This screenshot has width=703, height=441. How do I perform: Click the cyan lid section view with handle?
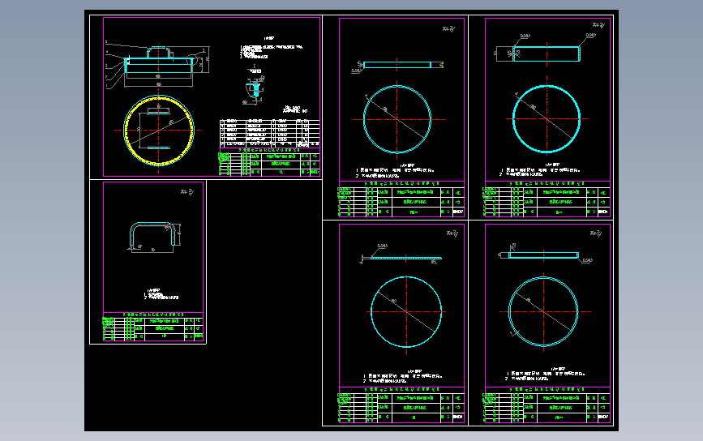pyautogui.click(x=159, y=62)
